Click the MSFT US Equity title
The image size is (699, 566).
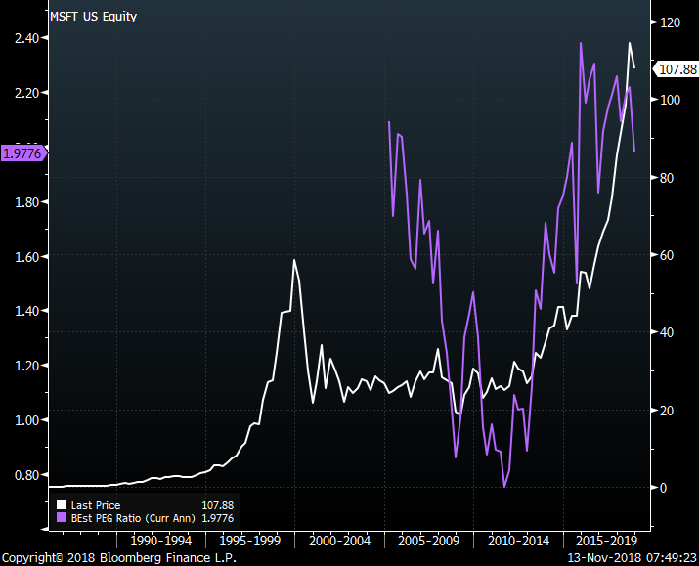(x=93, y=17)
